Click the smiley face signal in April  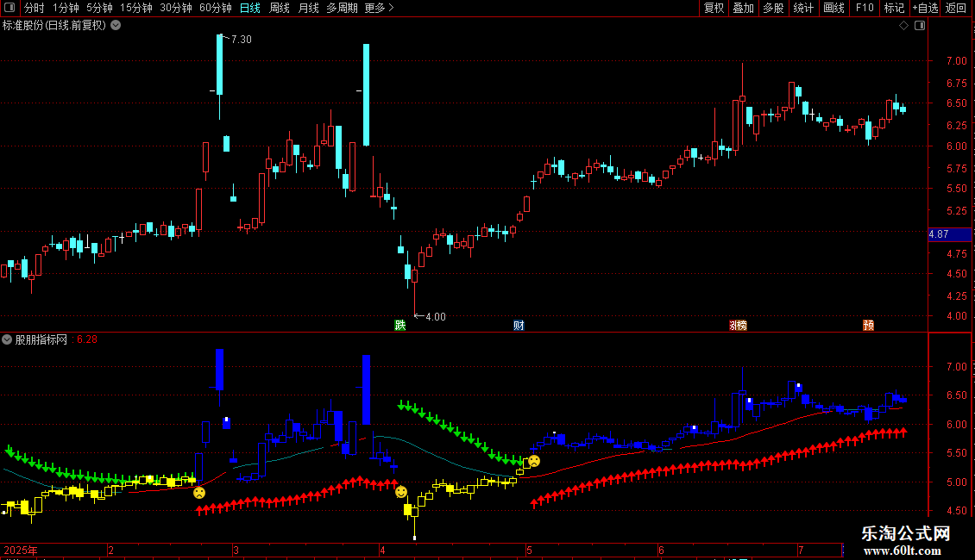coord(401,492)
